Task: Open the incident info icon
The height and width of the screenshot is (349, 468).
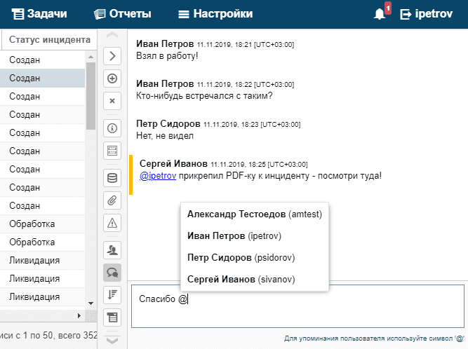Action: tap(112, 128)
